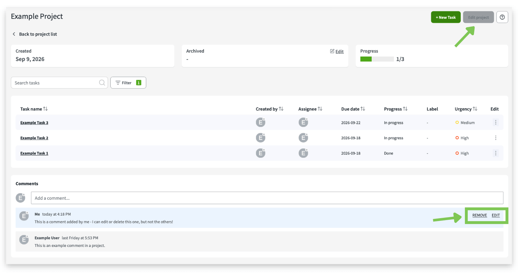The height and width of the screenshot is (276, 518).
Task: Open the Filter dropdown button
Action: click(x=128, y=83)
